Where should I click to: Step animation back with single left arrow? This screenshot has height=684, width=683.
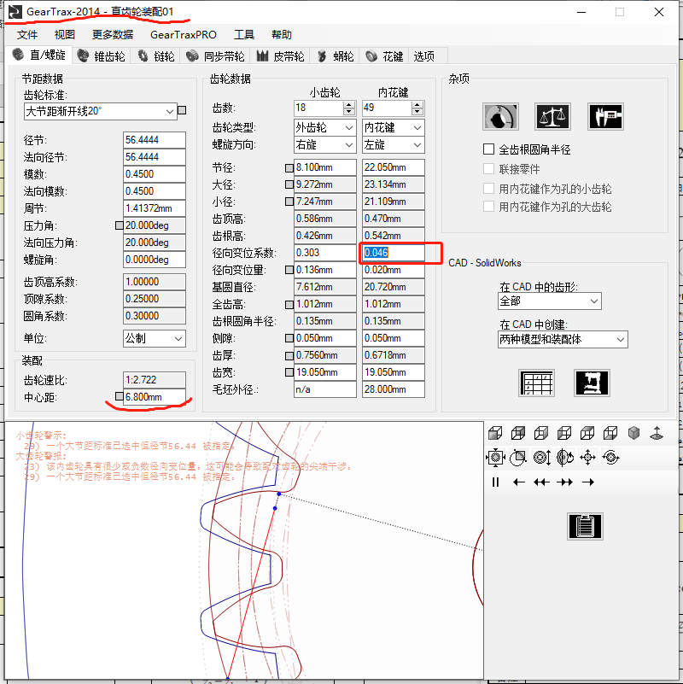click(518, 482)
